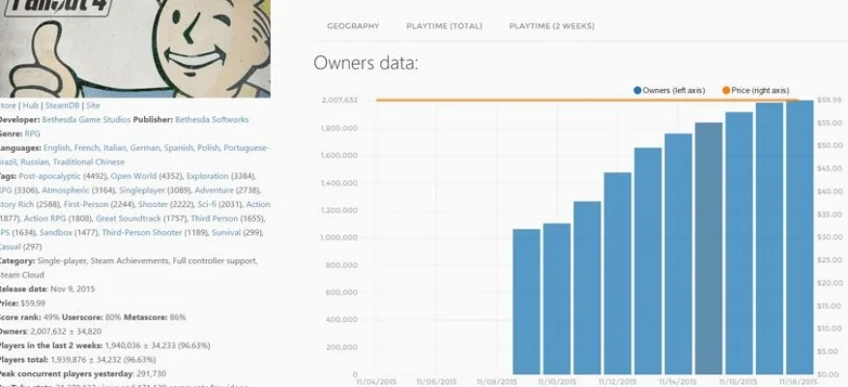
Task: Select the French language link
Action: click(86, 148)
